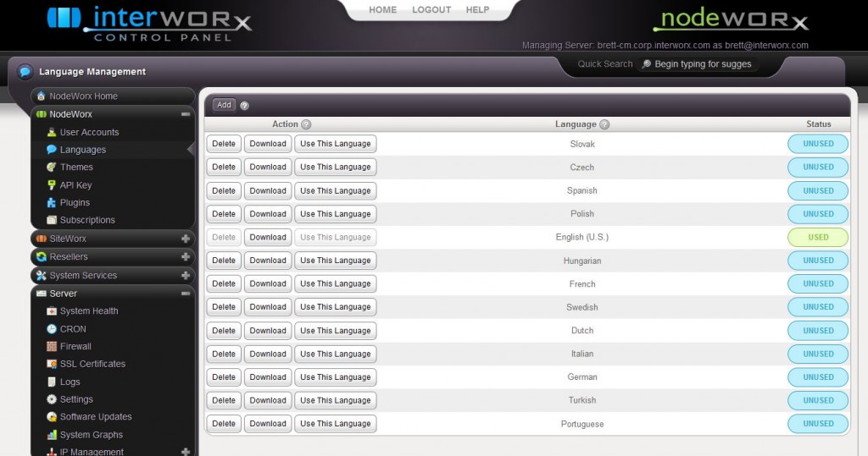Delete the Polish language
The image size is (868, 456).
tap(224, 214)
